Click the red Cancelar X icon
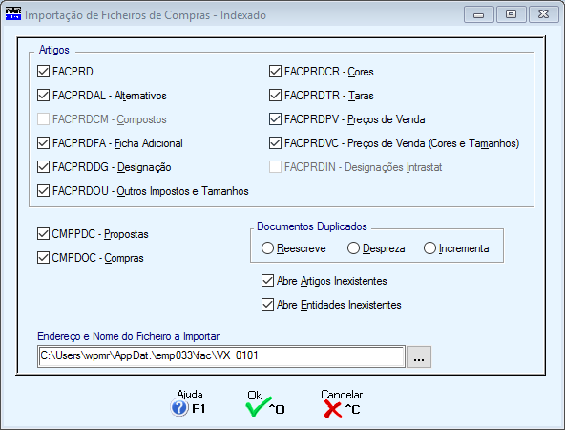 pyautogui.click(x=332, y=409)
